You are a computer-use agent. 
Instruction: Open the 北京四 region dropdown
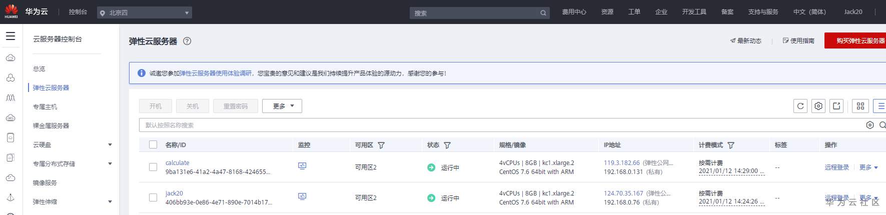coord(145,12)
